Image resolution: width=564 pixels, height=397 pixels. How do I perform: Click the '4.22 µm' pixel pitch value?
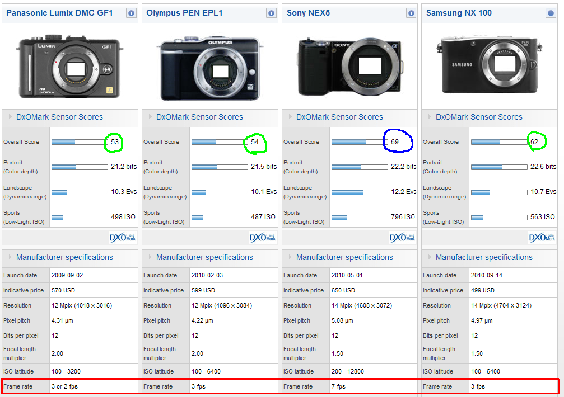(x=202, y=320)
